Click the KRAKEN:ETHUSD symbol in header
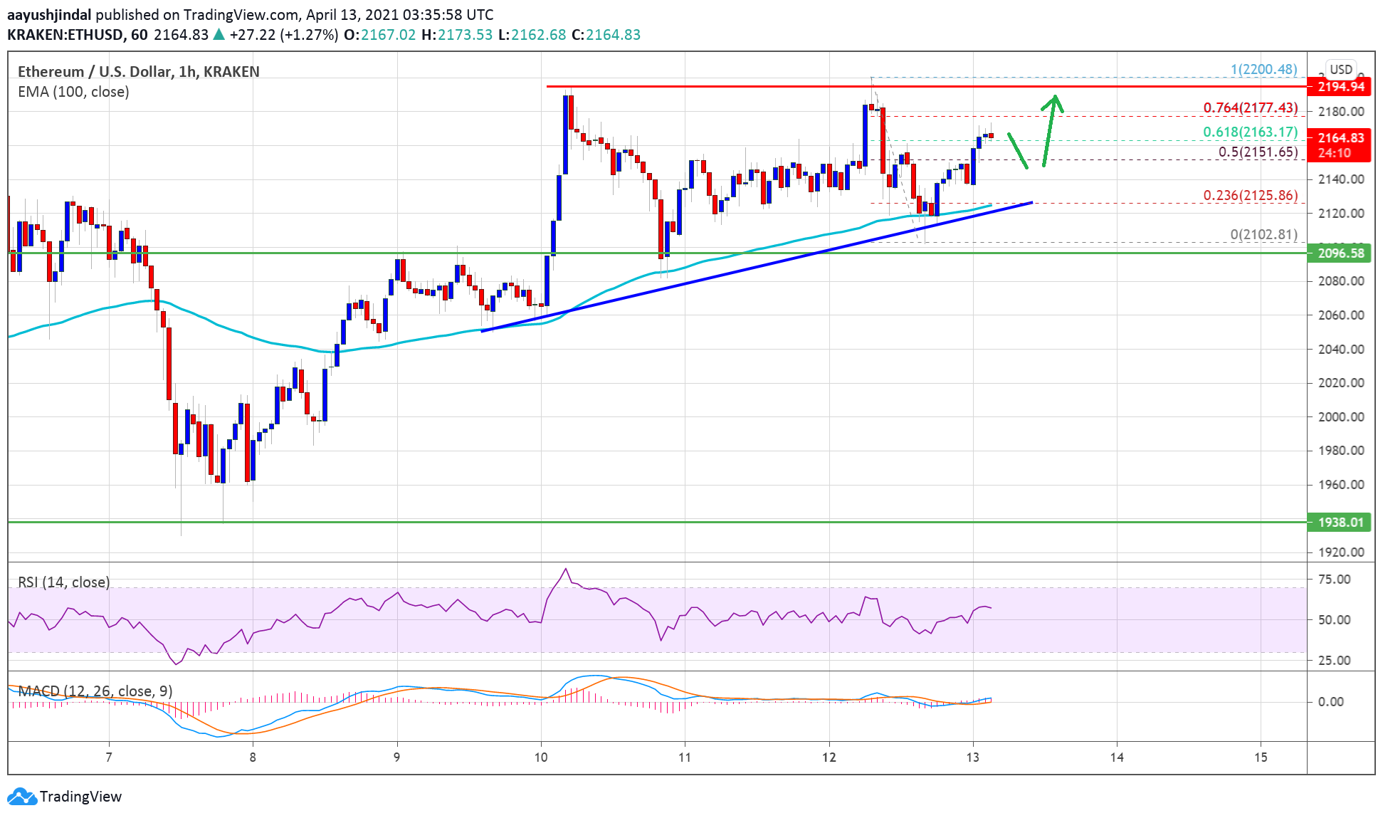1383x818 pixels. tap(65, 35)
